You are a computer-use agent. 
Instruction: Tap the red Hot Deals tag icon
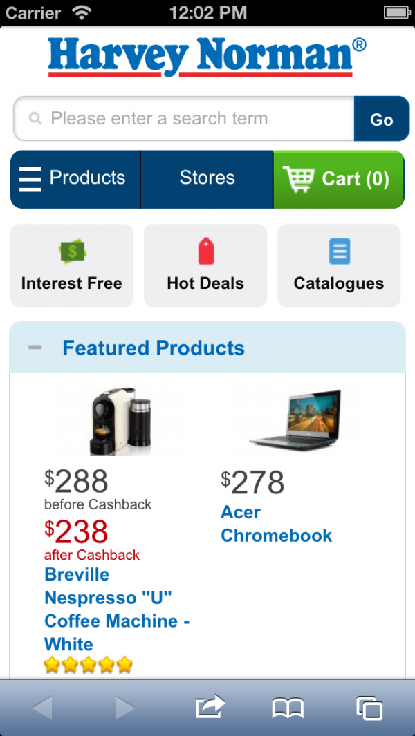point(205,252)
